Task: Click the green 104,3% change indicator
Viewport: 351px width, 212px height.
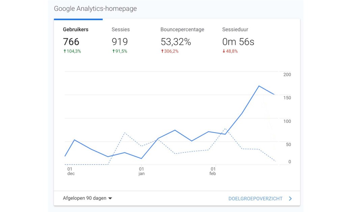Action: click(x=72, y=51)
